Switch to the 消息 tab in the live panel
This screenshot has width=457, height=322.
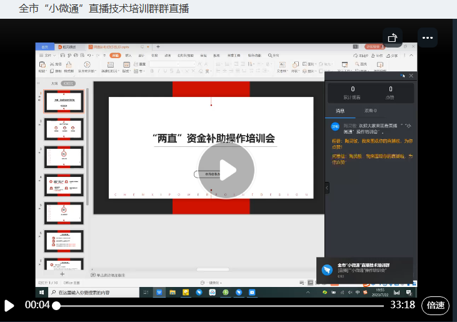(340, 111)
